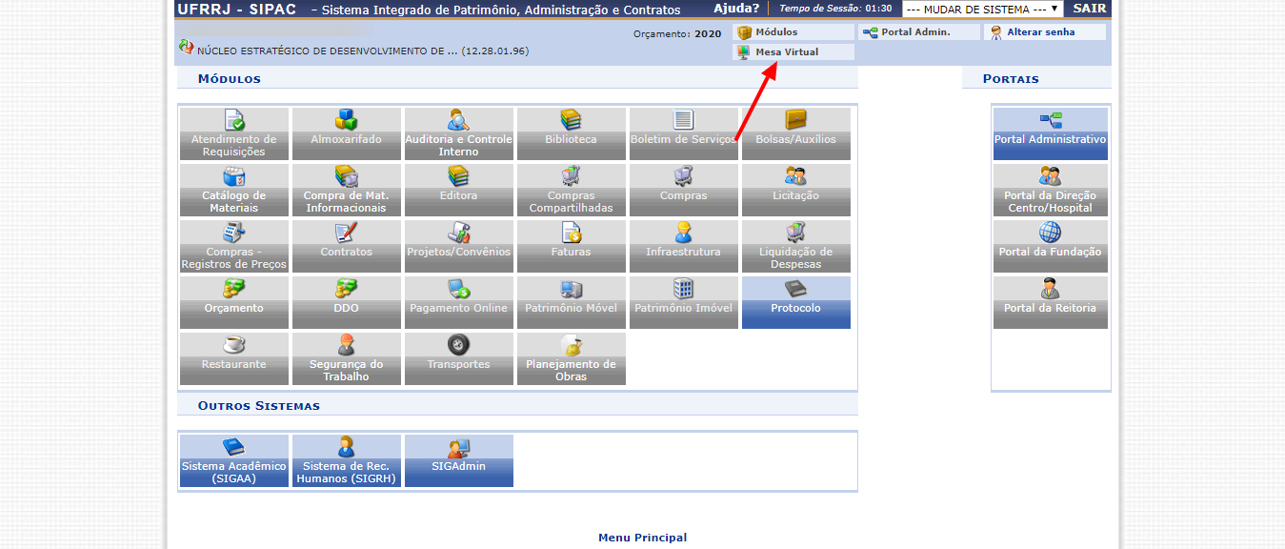Click the Alterar senha link
Image resolution: width=1285 pixels, height=549 pixels.
(1040, 32)
